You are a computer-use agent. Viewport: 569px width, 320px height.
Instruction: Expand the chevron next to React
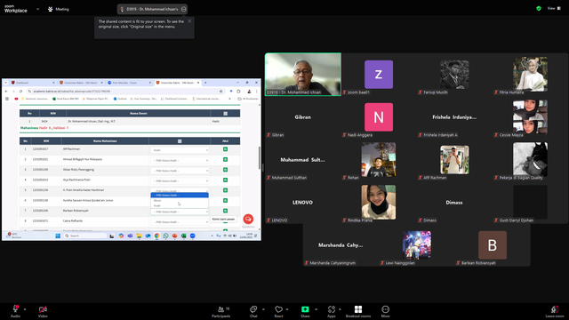tap(287, 309)
